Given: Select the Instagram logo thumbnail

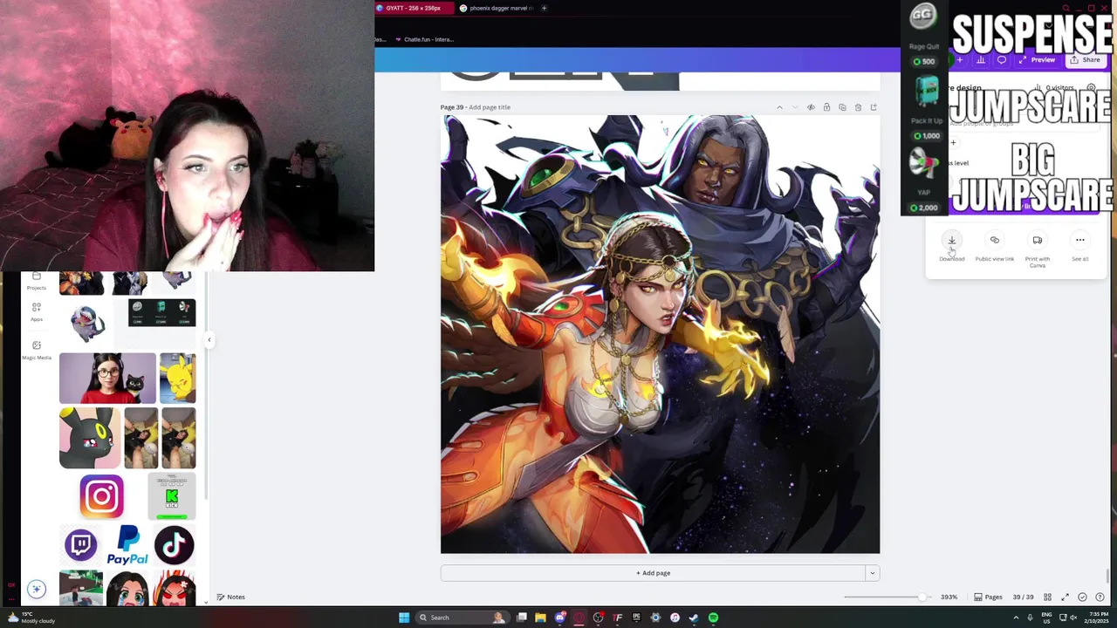Looking at the screenshot, I should pos(101,497).
